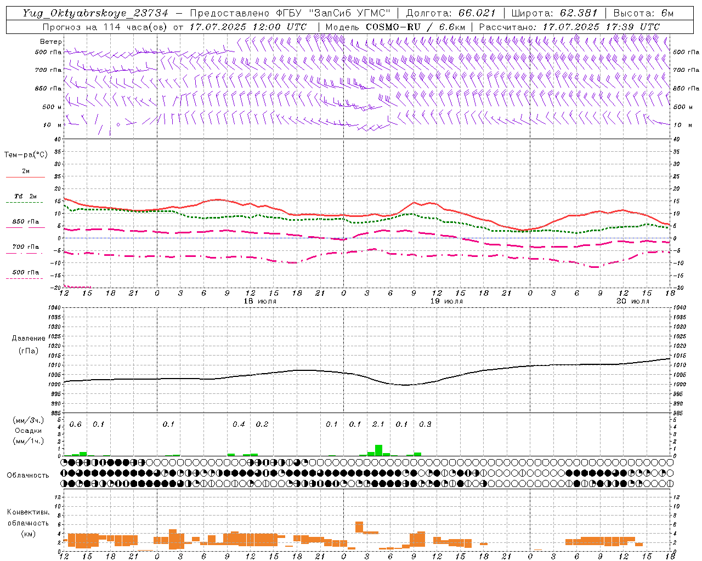Select the provider text "ЗапСиб УГМС"
The image size is (702, 561).
pos(349,13)
